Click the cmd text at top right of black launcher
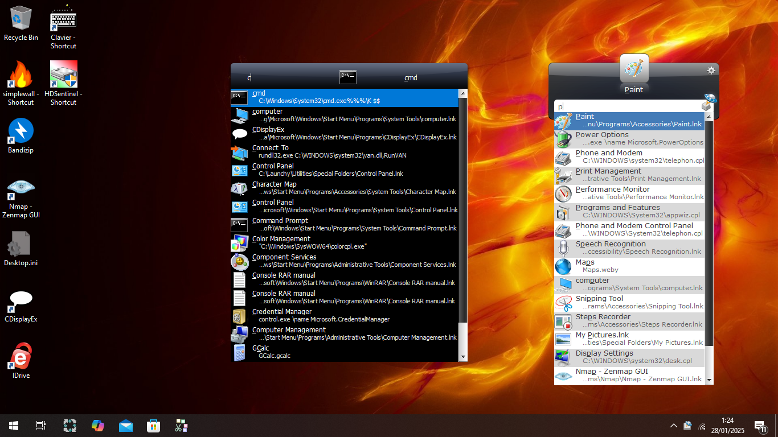The width and height of the screenshot is (778, 437). (x=411, y=78)
